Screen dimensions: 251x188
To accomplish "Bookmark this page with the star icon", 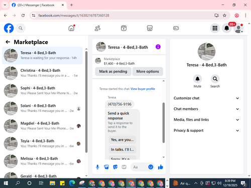I will coord(224,16).
